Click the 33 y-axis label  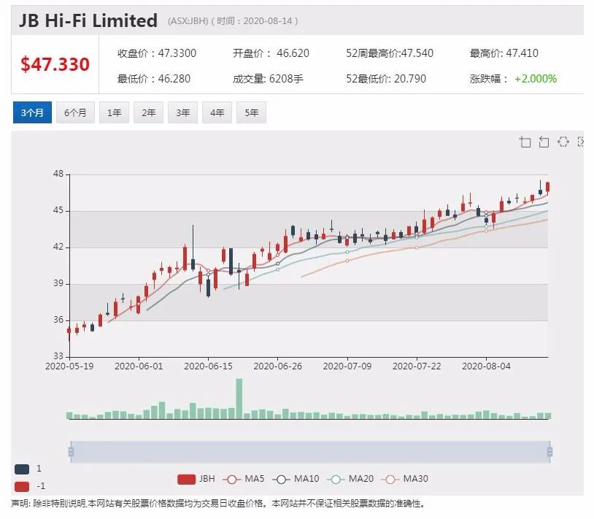click(x=58, y=356)
